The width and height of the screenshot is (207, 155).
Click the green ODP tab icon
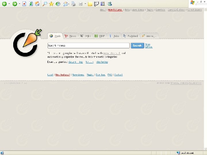pyautogui.click(x=96, y=36)
